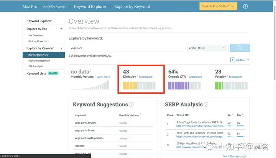Screen dimensions: 276x158
Task: Click the arrow icon next to Keyword Suggestions
Action: click(131, 104)
